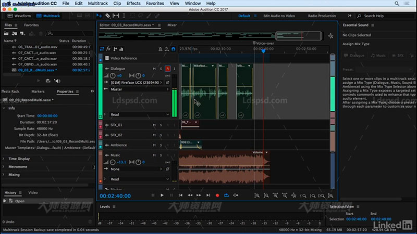Open Dialogue output Master dropdown
417x234 pixels.
[x=140, y=89]
